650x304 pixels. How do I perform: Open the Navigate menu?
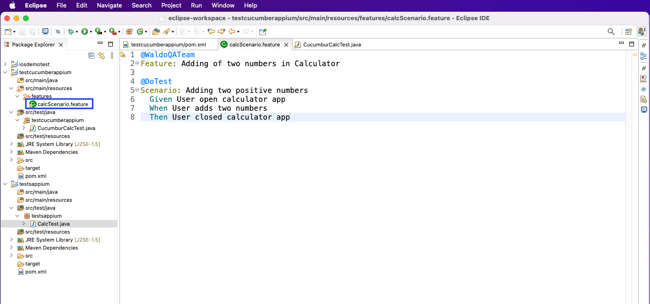[x=109, y=5]
